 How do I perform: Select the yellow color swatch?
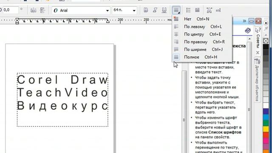[266, 129]
